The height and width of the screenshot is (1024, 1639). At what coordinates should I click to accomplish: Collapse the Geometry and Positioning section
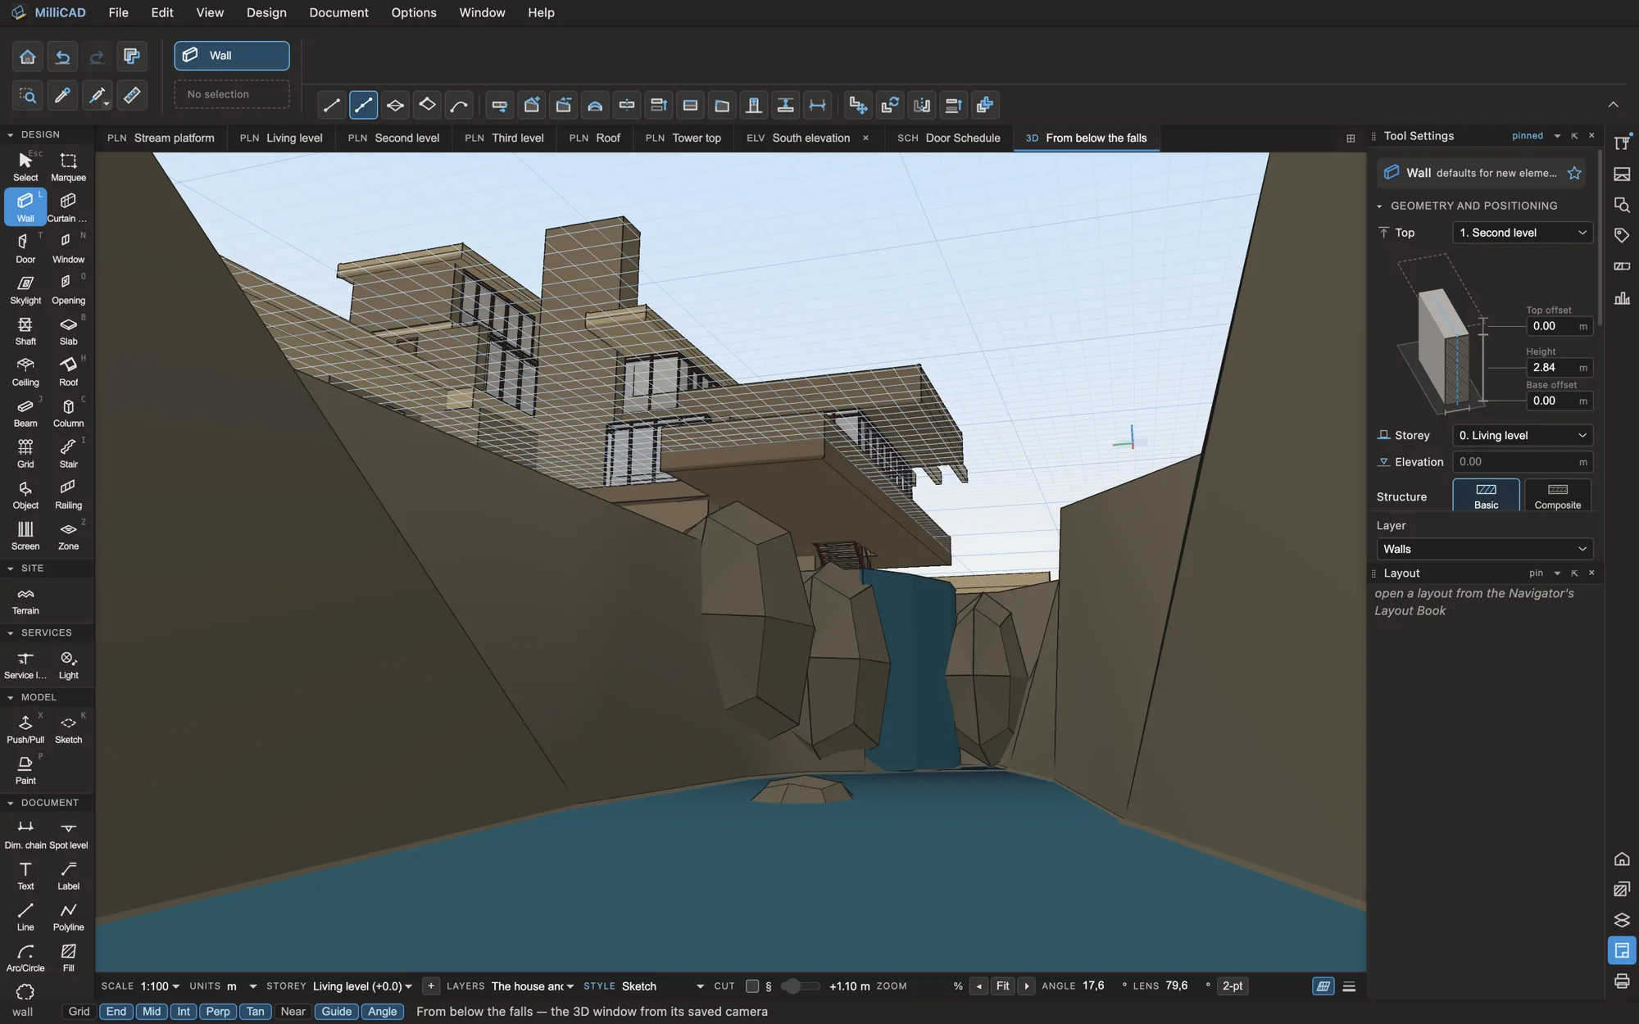pos(1380,206)
